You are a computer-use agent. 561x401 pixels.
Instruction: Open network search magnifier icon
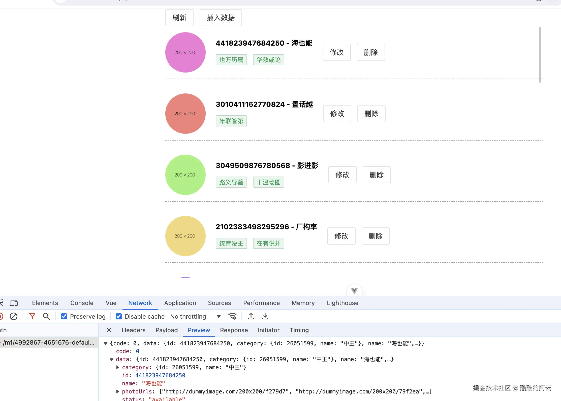click(46, 316)
